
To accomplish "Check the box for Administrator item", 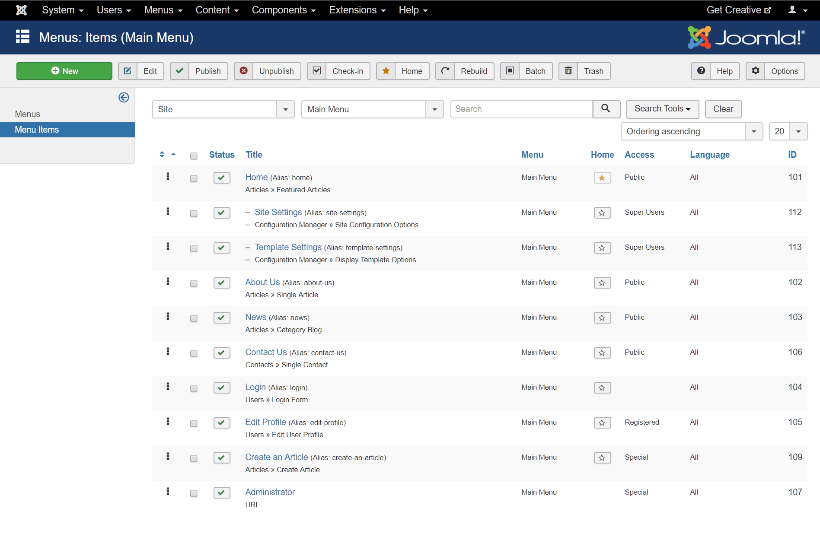I will [x=194, y=493].
